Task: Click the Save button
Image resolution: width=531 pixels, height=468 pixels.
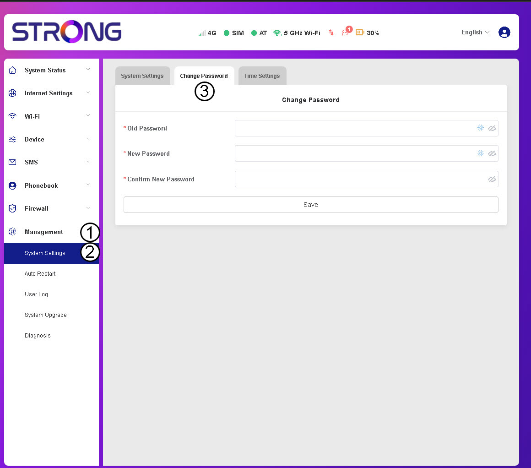Action: [310, 205]
